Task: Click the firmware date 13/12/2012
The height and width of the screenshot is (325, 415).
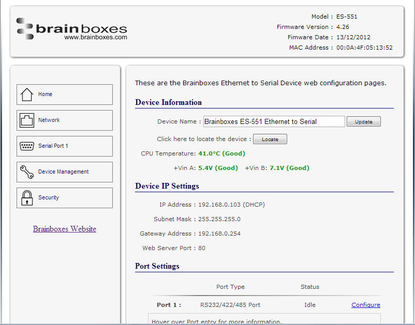Action: tap(353, 37)
